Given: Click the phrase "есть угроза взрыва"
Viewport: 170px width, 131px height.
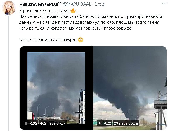Looking at the screenshot, I should [x=112, y=28].
